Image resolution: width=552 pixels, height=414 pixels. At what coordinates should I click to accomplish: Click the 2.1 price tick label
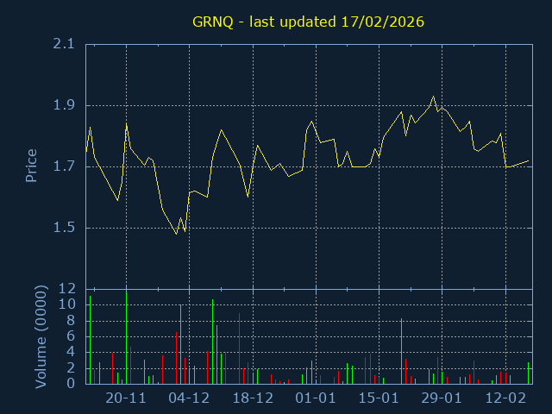(63, 44)
